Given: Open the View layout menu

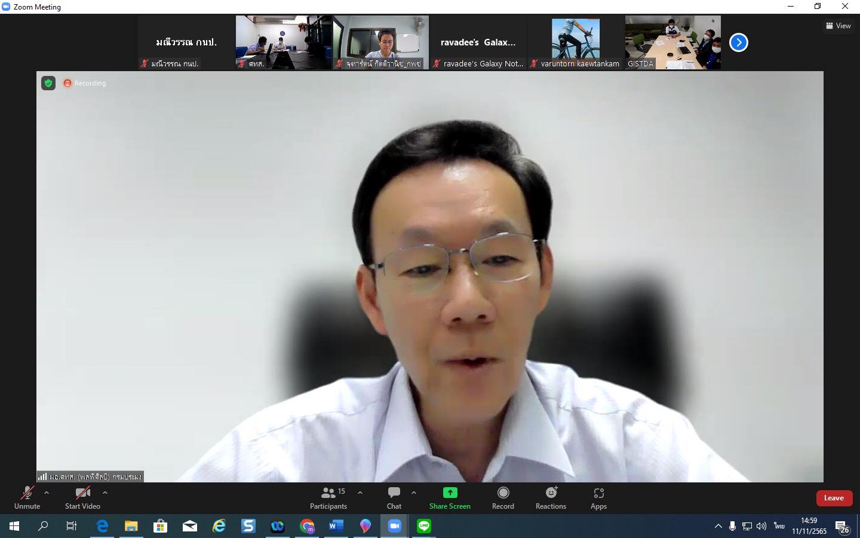Looking at the screenshot, I should 838,26.
